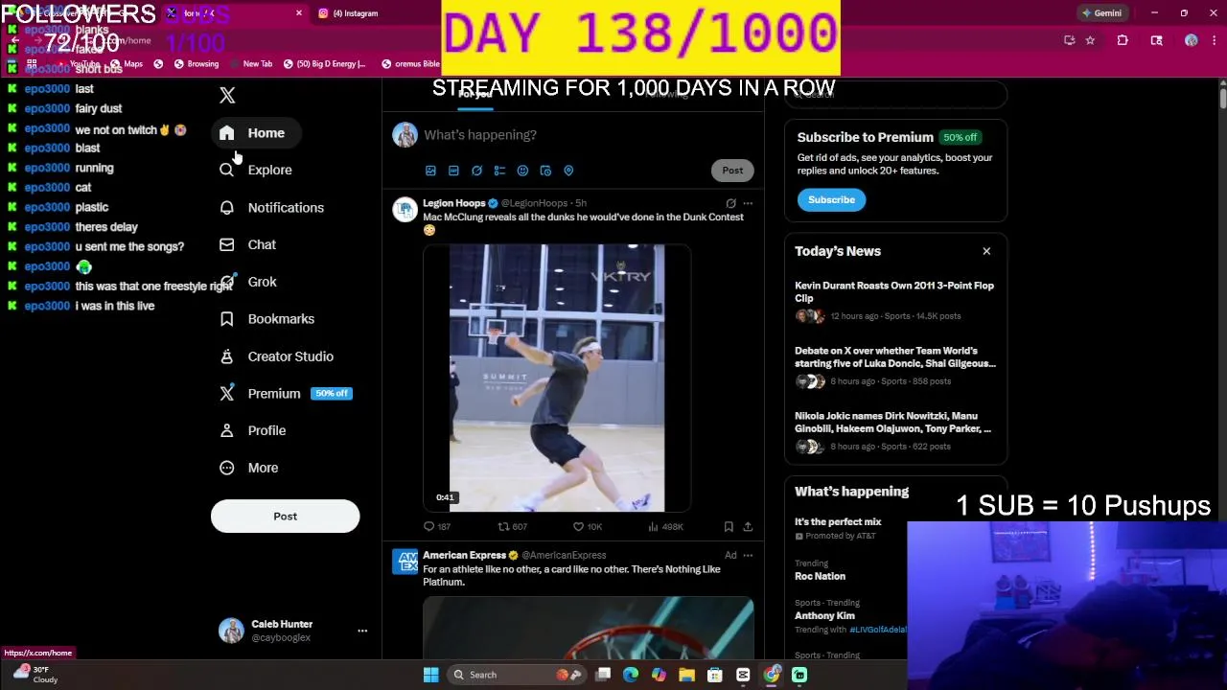Bookmark the Legion Hoops post
Image resolution: width=1227 pixels, height=690 pixels.
point(729,527)
